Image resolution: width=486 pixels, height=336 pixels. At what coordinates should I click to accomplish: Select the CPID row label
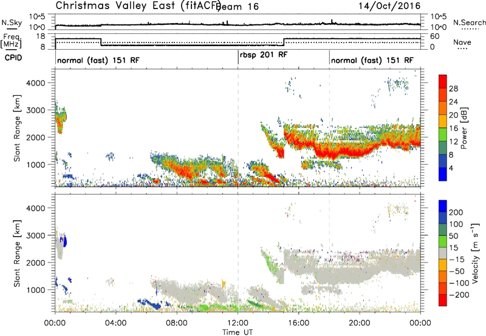pyautogui.click(x=13, y=58)
